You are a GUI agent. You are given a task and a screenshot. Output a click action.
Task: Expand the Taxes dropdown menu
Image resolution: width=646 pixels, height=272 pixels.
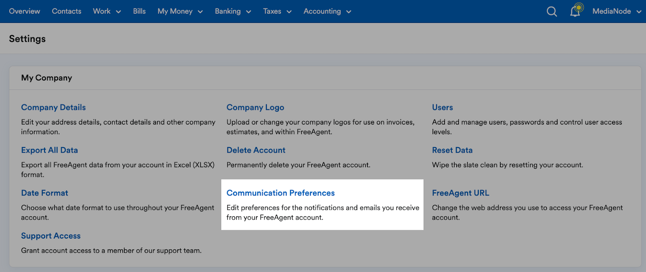click(277, 11)
